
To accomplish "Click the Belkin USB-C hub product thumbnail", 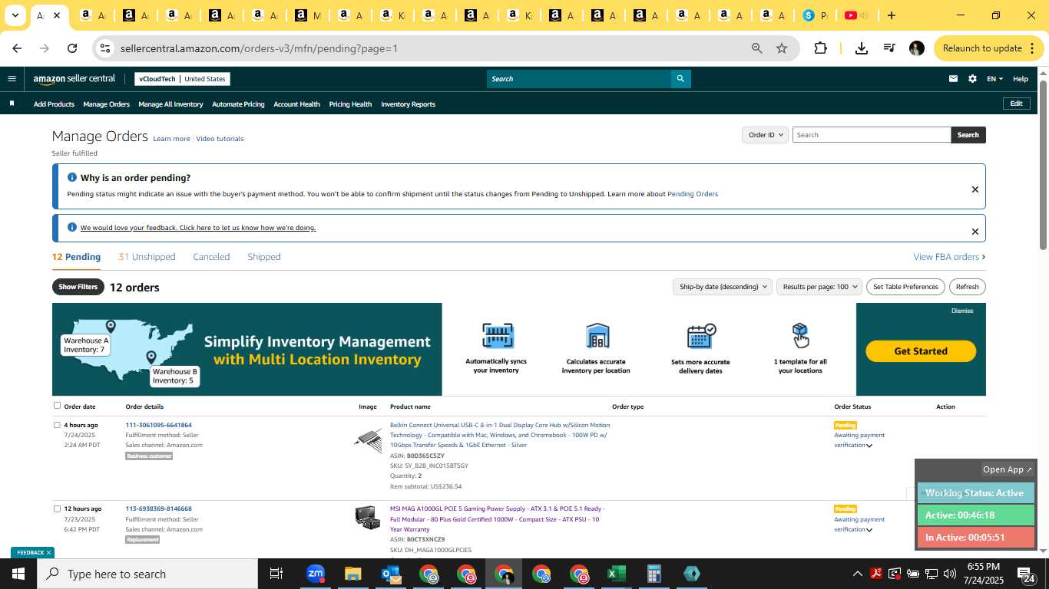I will click(368, 439).
